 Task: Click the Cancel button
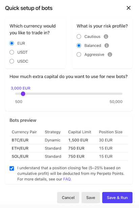coord(68,197)
